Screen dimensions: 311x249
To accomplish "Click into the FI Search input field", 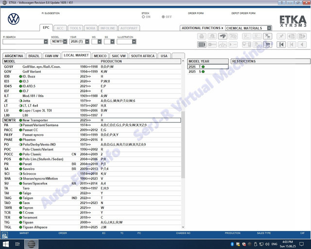I will (23, 41).
